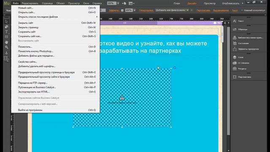270x152 pixels.
Task: Select the Text tool
Action: pos(6,32)
